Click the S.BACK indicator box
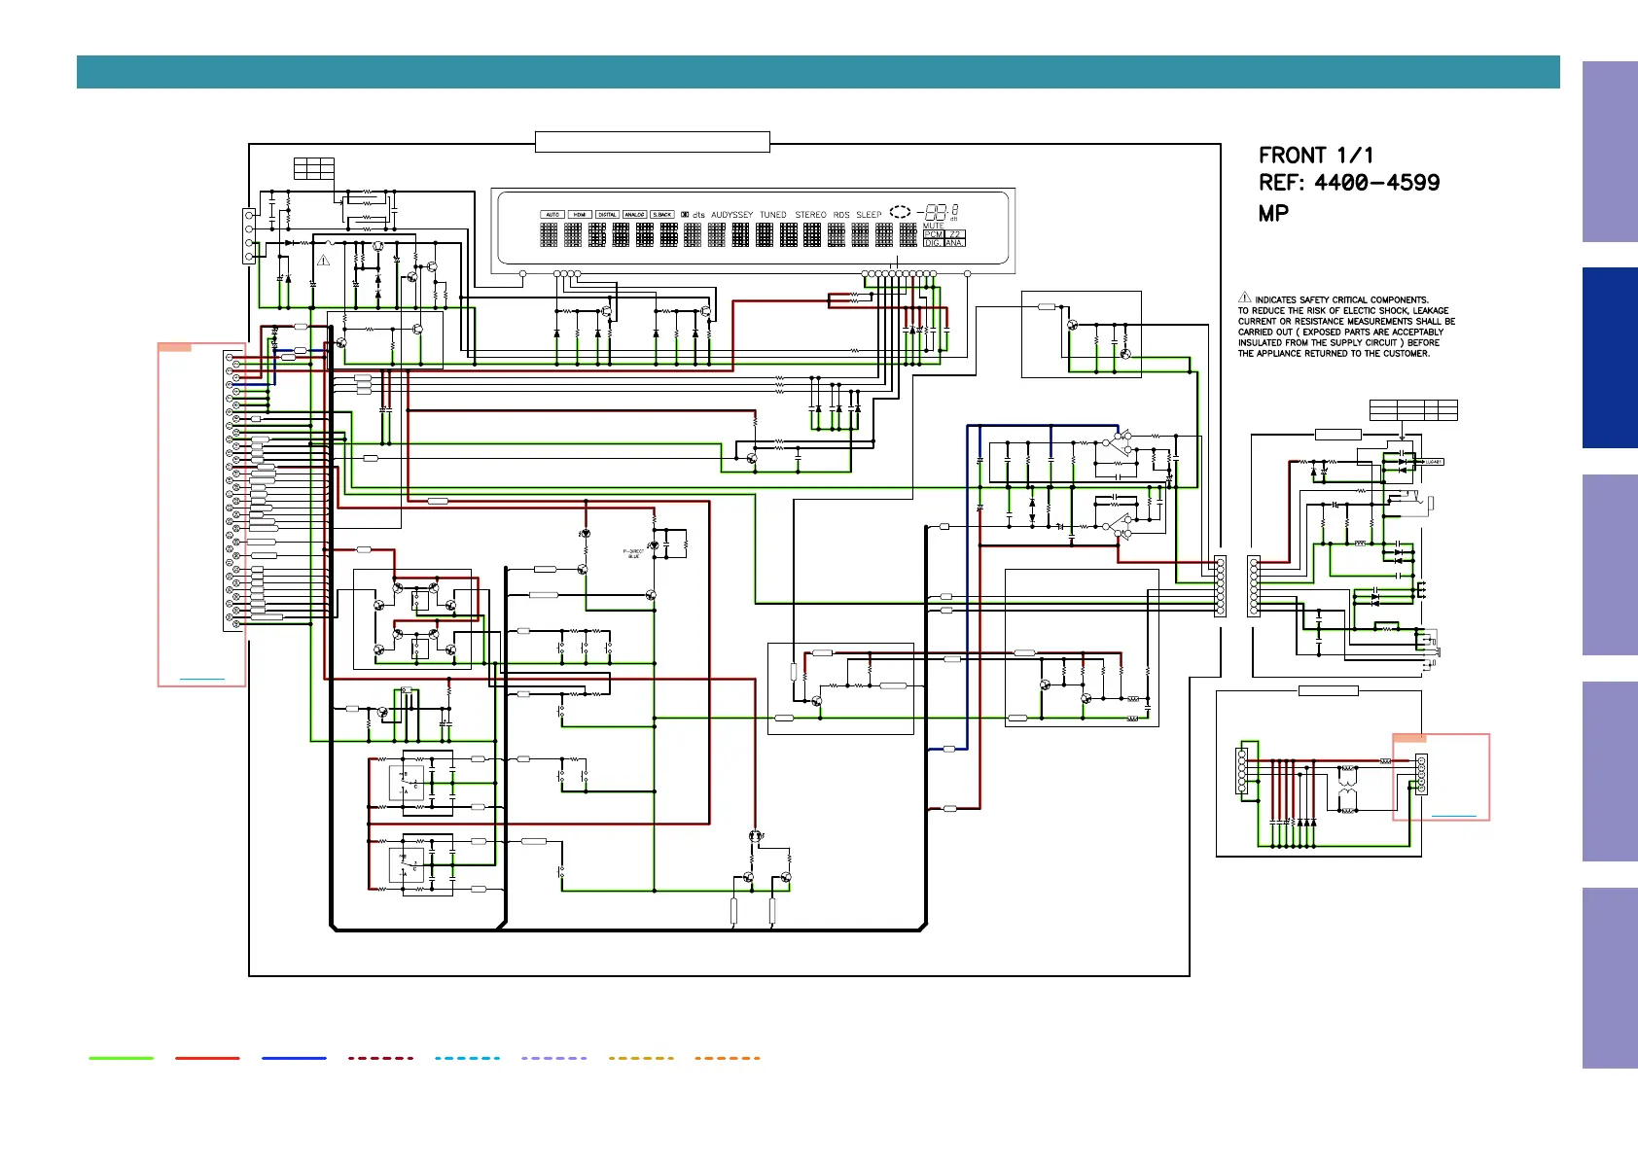Viewport: 1638px width, 1158px height. 662,215
